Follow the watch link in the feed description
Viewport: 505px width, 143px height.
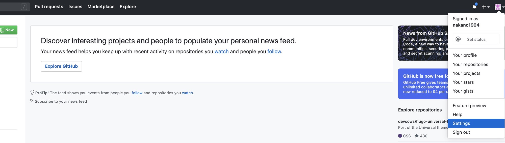pyautogui.click(x=221, y=51)
